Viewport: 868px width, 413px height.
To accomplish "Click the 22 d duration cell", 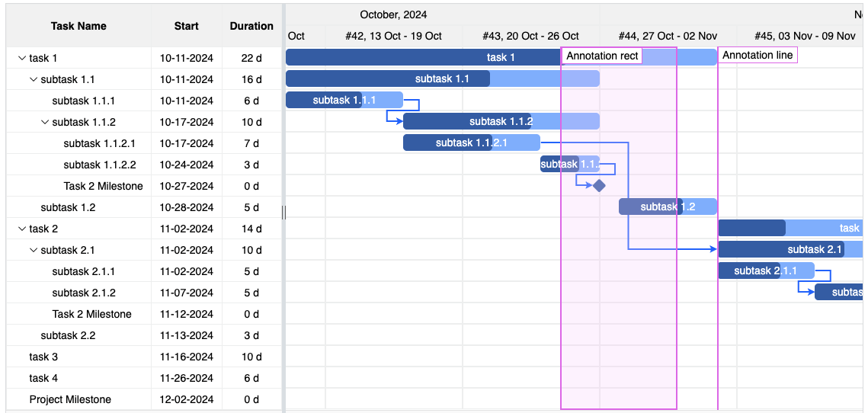I will click(251, 58).
